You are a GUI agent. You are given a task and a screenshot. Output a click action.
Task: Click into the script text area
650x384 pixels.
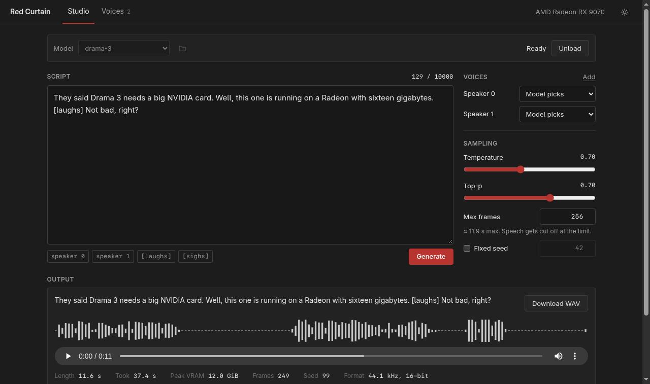(250, 165)
